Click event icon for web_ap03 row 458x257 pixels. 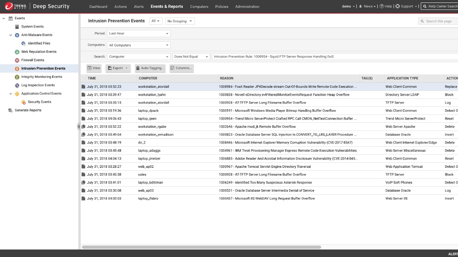pos(83,191)
